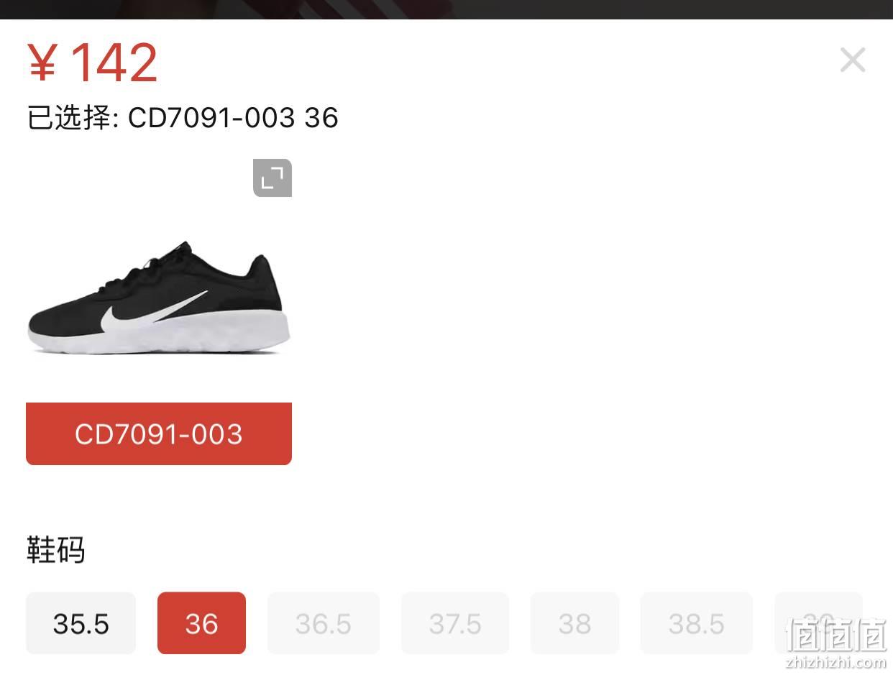
Task: Click the yen currency symbol
Action: [x=42, y=63]
